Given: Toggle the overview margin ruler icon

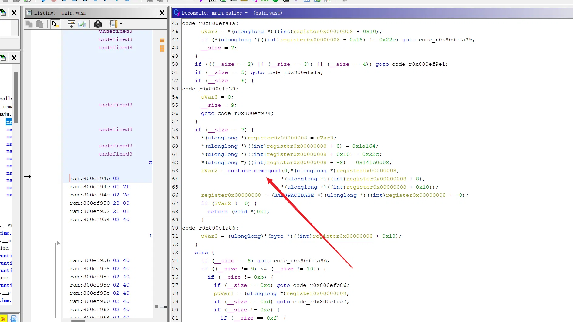Looking at the screenshot, I should pos(114,24).
